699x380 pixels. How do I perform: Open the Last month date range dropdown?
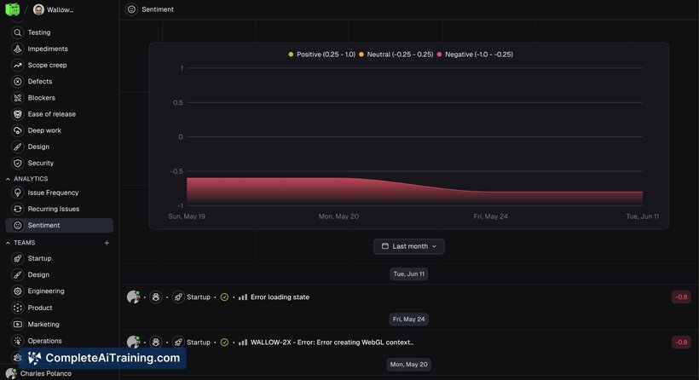click(409, 246)
